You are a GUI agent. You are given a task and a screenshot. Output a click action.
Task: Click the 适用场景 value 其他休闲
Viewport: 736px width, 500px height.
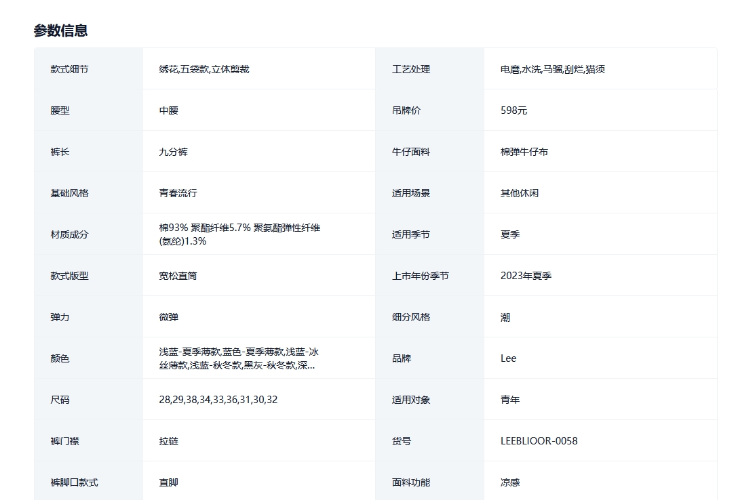tap(519, 193)
